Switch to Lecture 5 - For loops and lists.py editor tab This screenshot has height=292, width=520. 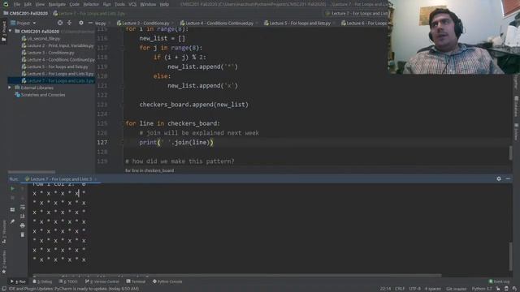(x=297, y=24)
